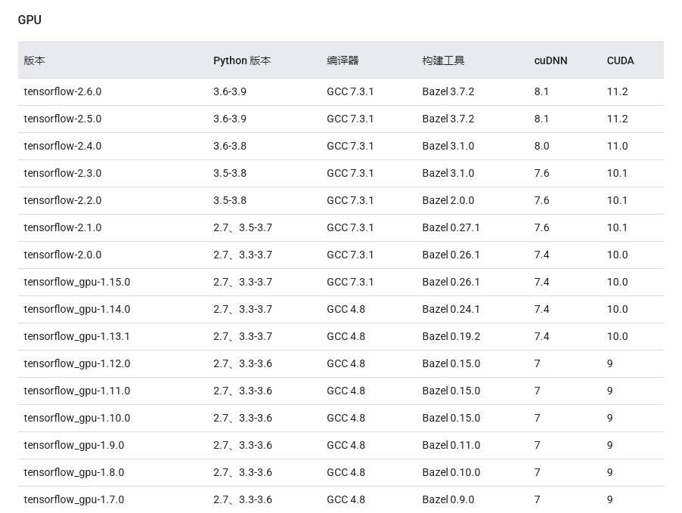Click Bazel 0.26.1 in tensorflow-2.0.0 row
The image size is (682, 513).
click(451, 255)
